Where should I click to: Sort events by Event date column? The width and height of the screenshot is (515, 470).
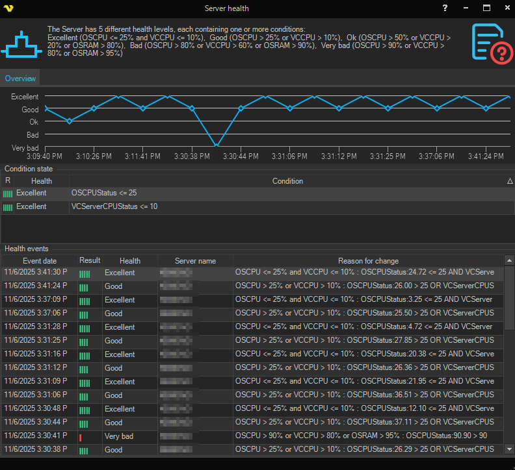40,261
